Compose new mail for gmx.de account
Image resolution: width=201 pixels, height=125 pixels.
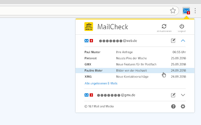coord(173,95)
